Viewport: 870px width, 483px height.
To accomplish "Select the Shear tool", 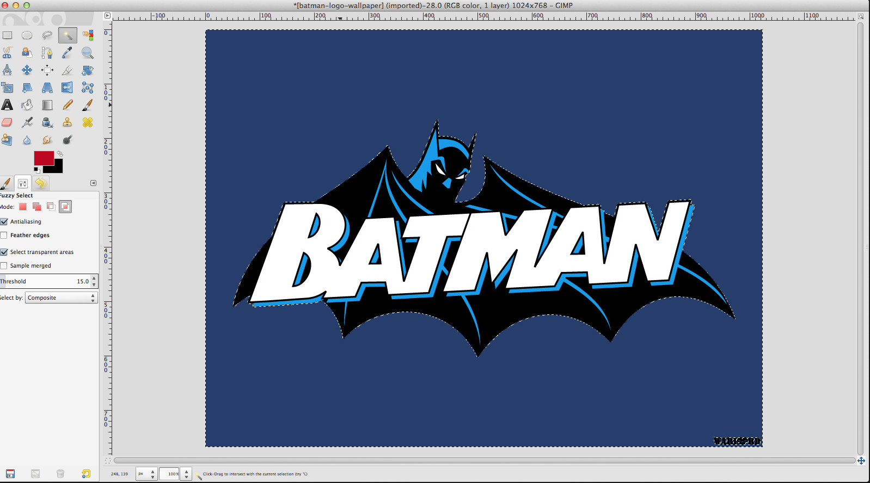I will (x=27, y=88).
